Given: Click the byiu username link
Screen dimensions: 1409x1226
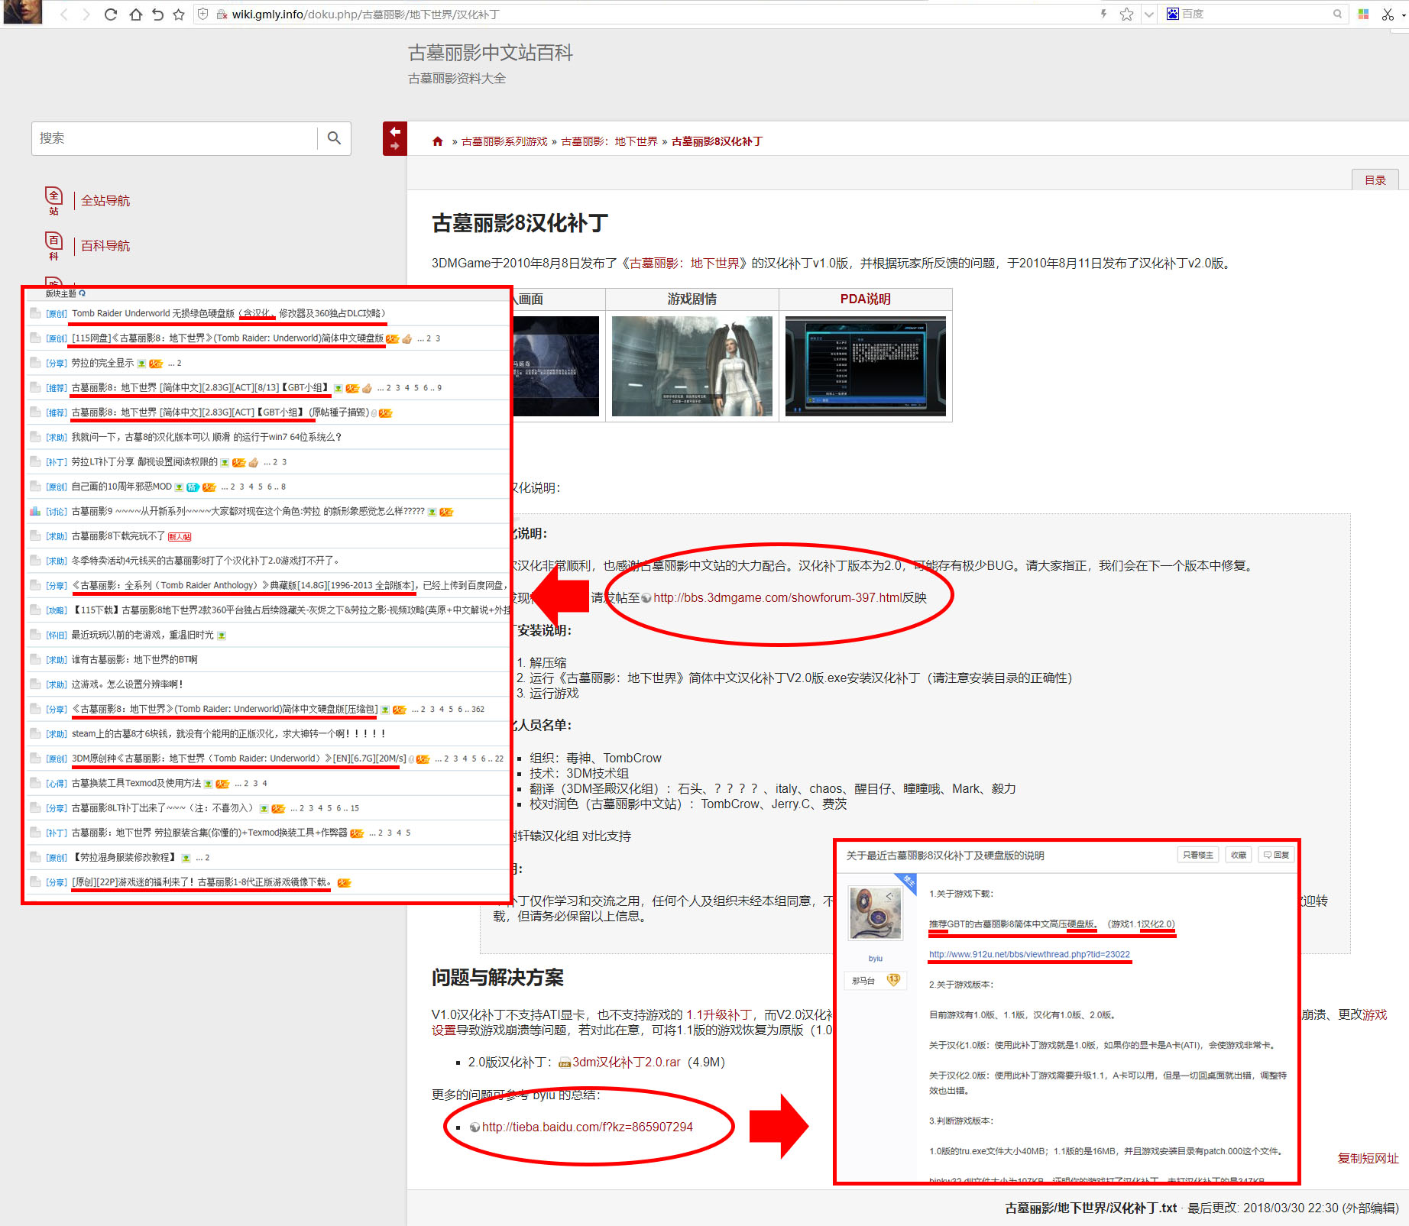Looking at the screenshot, I should click(x=876, y=959).
